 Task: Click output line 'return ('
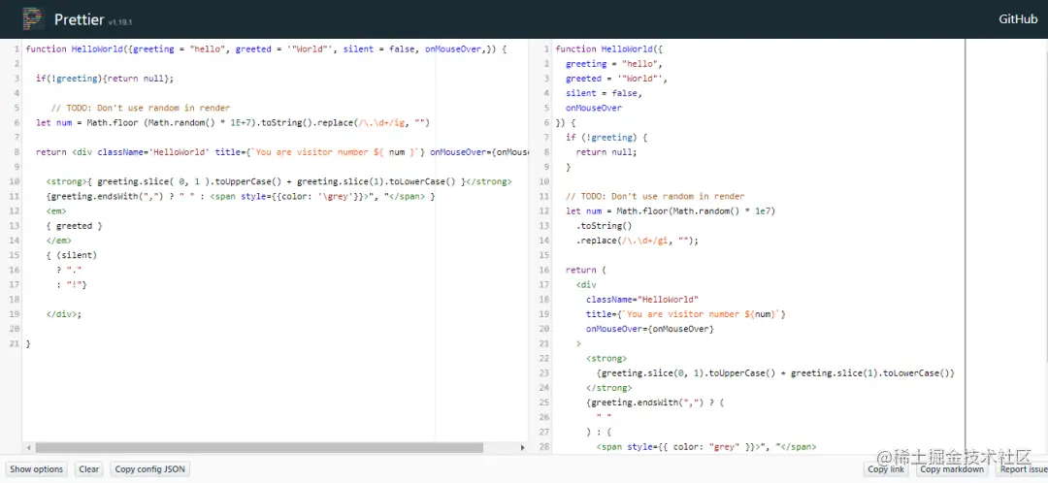coord(585,270)
